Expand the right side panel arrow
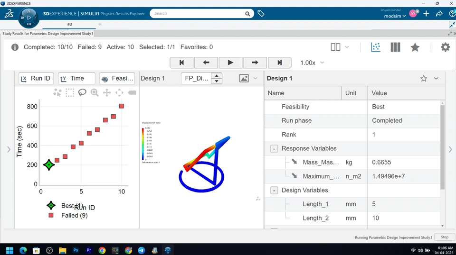 pyautogui.click(x=450, y=149)
